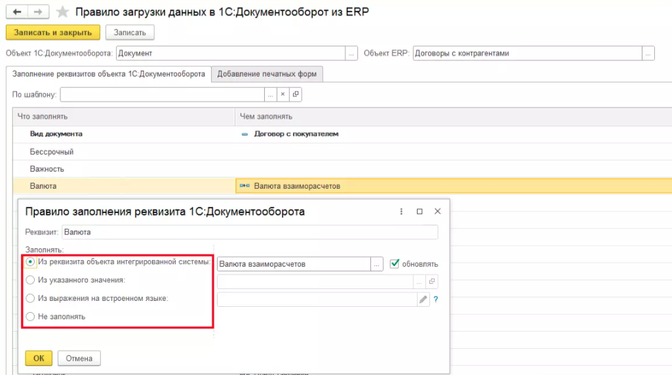Click the 'Объект 1С:Документооборота' input with 'Документ'
This screenshot has width=672, height=375.
(231, 54)
